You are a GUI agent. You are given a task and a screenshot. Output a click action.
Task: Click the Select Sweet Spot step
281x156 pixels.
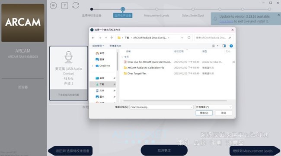pos(193,16)
